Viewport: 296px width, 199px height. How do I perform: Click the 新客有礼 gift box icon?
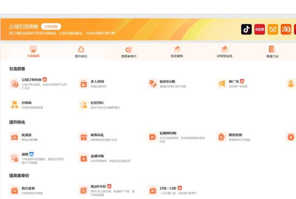pyautogui.click(x=84, y=137)
